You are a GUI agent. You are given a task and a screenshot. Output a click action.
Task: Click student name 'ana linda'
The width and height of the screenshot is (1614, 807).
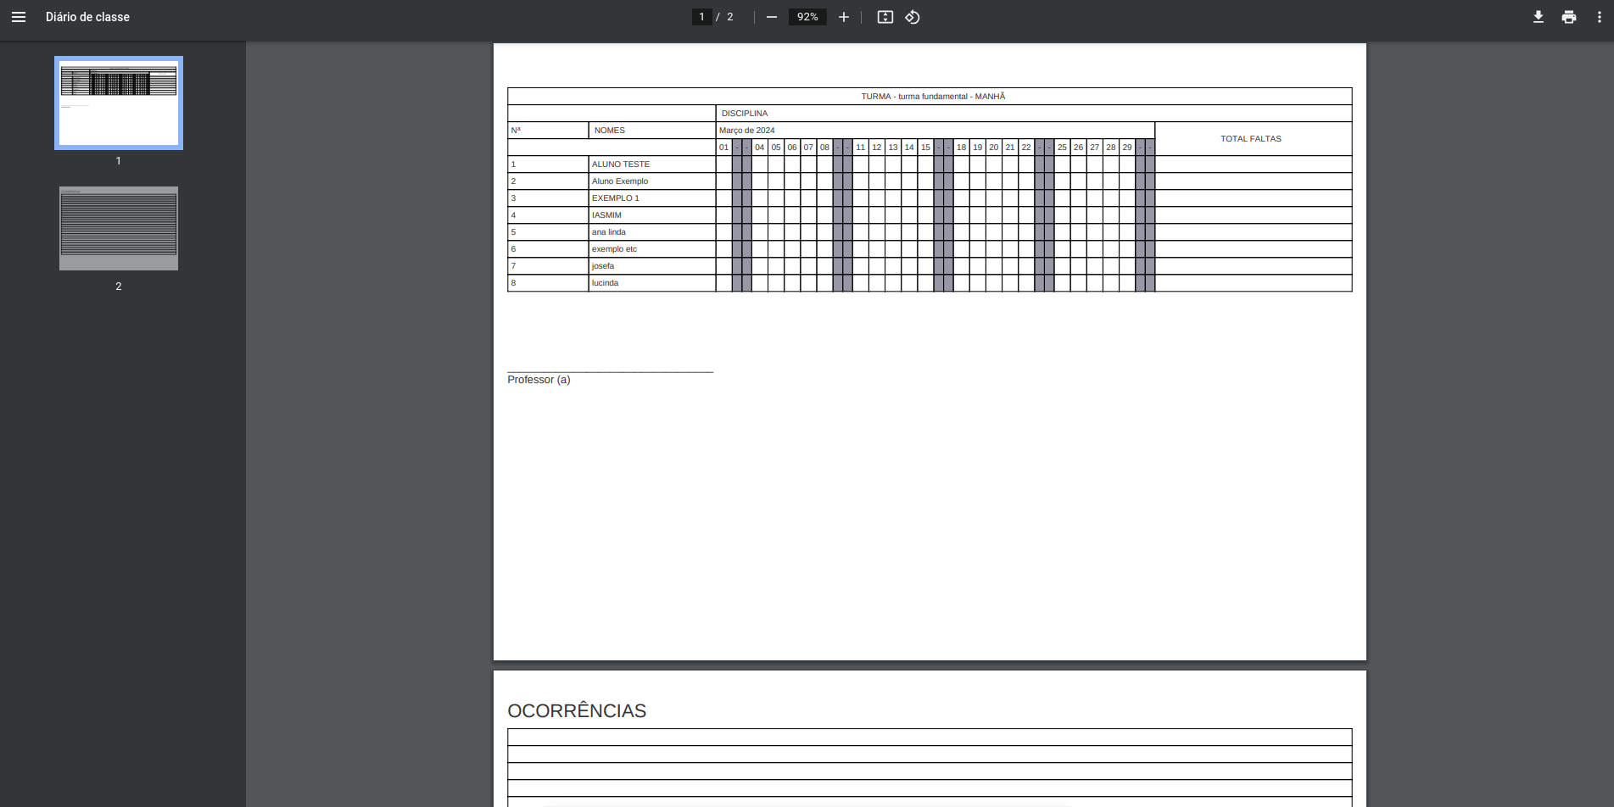click(x=609, y=232)
